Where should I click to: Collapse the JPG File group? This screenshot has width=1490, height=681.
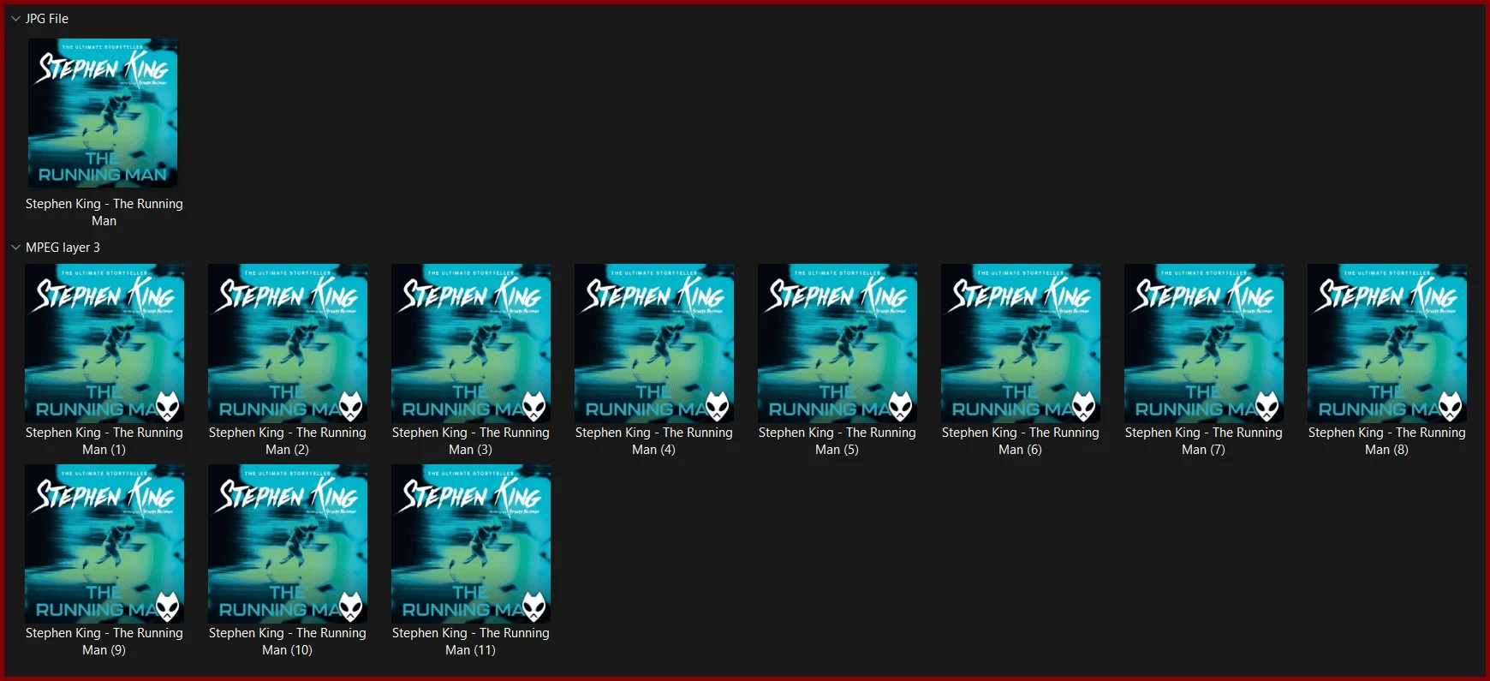15,19
